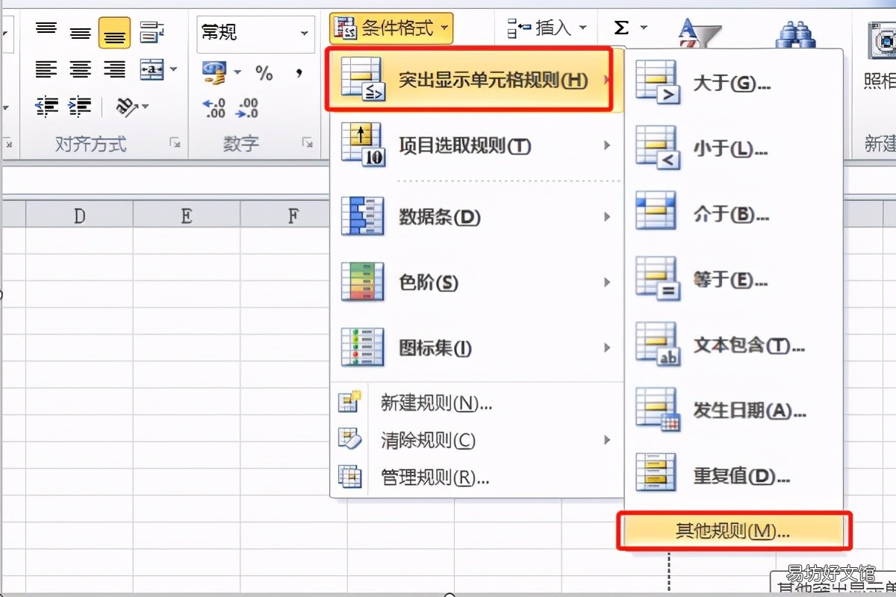The height and width of the screenshot is (597, 896).
Task: Apply percent style with the % icon
Action: tap(264, 72)
